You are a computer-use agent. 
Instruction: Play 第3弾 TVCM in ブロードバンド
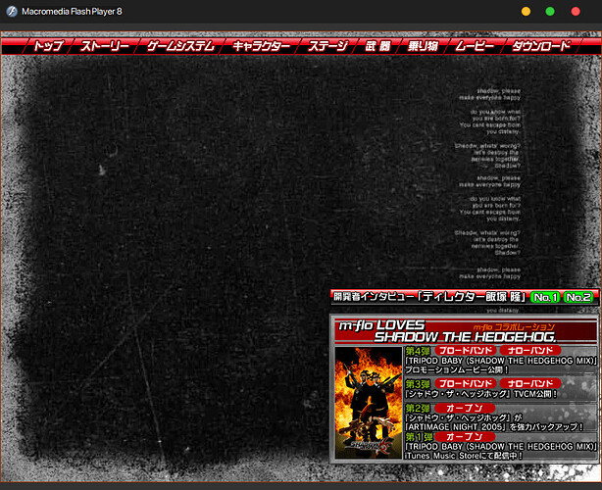pyautogui.click(x=466, y=383)
